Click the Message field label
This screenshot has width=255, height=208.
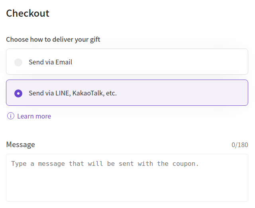20,144
